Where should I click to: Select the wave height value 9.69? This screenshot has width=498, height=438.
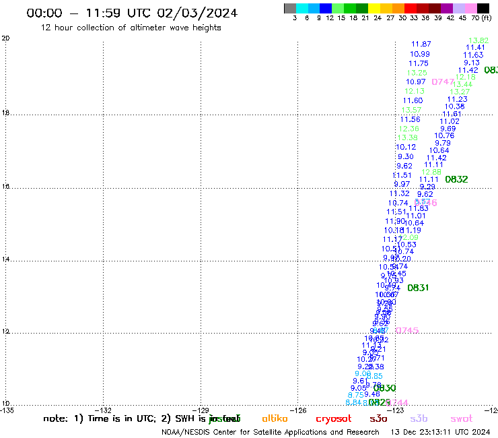pos(448,129)
